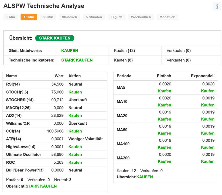
Task: Click the MA10 exponential value 0,0019
Action: (x=208, y=98)
